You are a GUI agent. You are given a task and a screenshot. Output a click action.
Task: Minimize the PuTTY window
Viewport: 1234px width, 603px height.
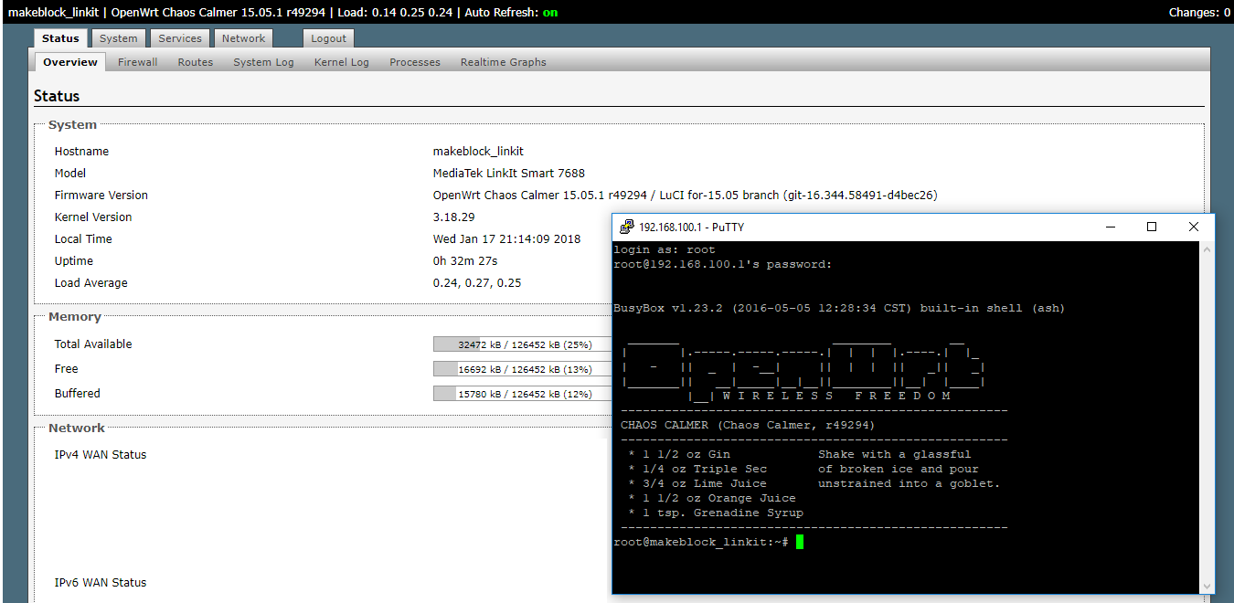[1110, 227]
